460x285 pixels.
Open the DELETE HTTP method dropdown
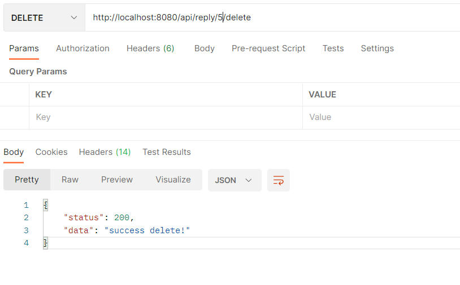point(44,17)
